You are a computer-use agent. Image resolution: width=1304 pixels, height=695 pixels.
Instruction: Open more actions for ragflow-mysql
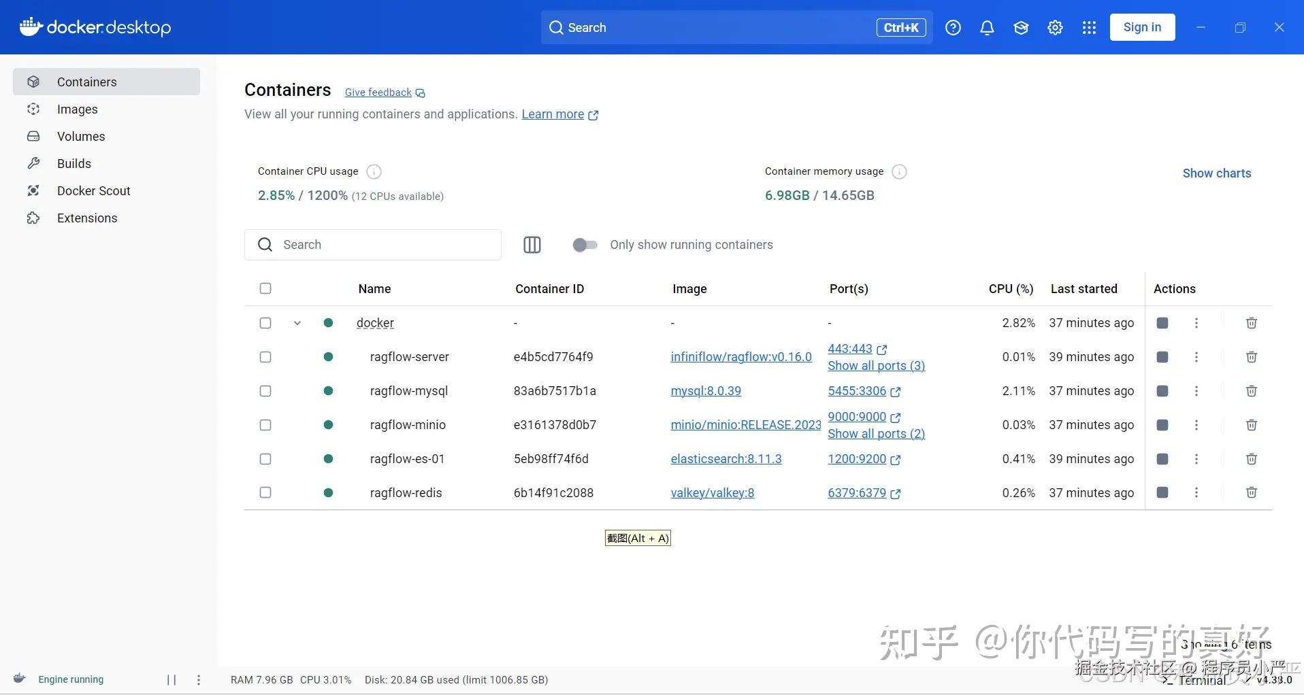[1196, 391]
